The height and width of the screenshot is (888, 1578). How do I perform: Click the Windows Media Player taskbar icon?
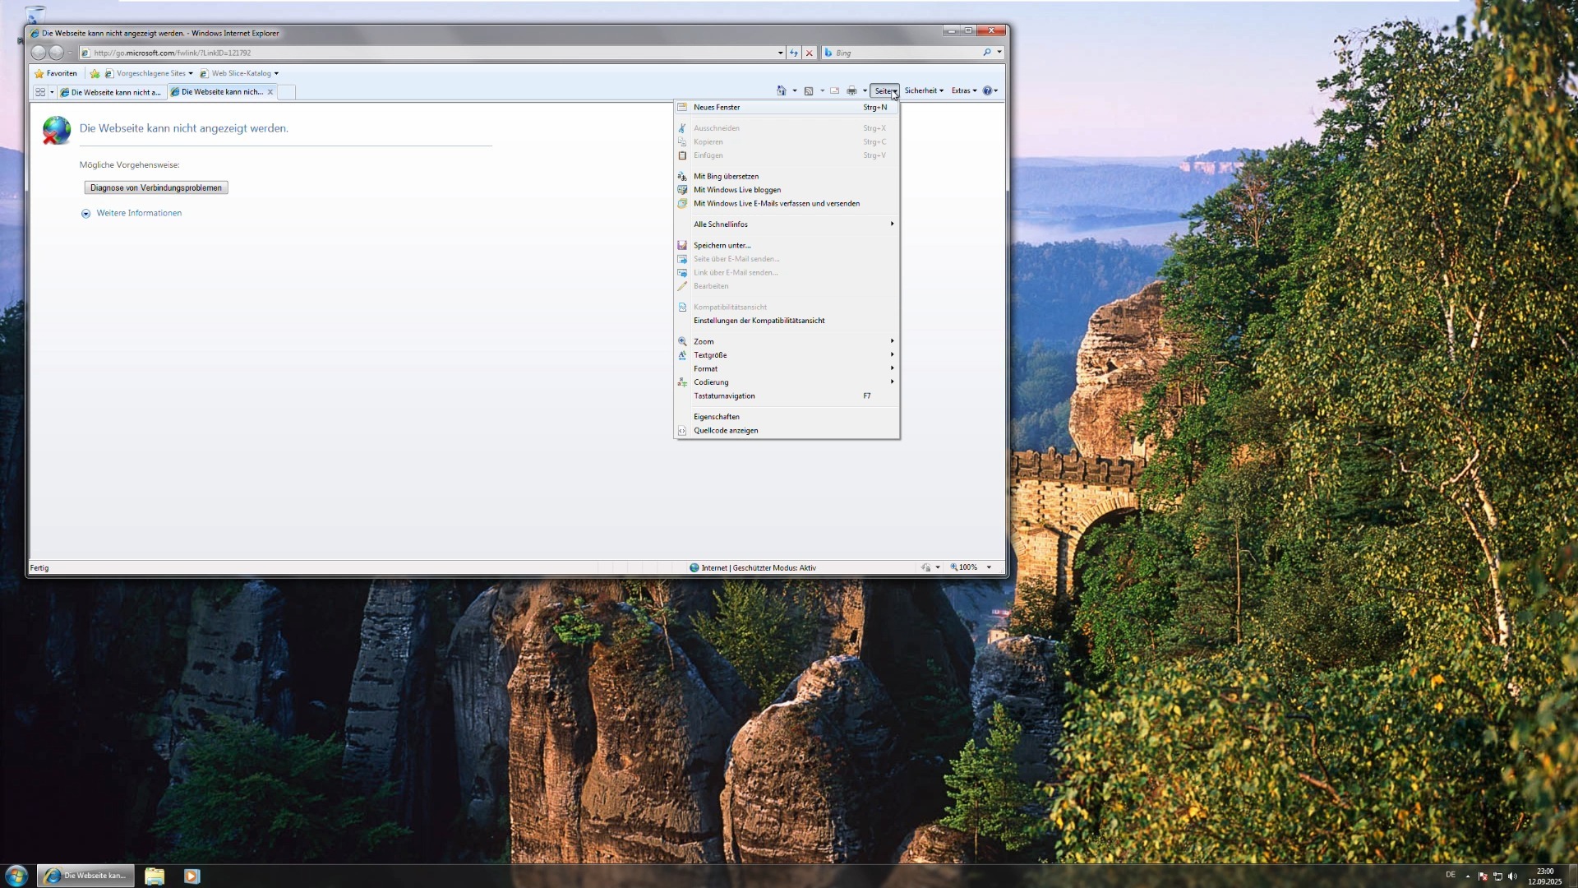click(191, 876)
